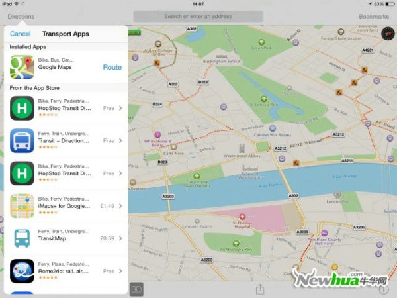Tap the location arrow in status bar
This screenshot has width=397, height=298.
(370, 4)
